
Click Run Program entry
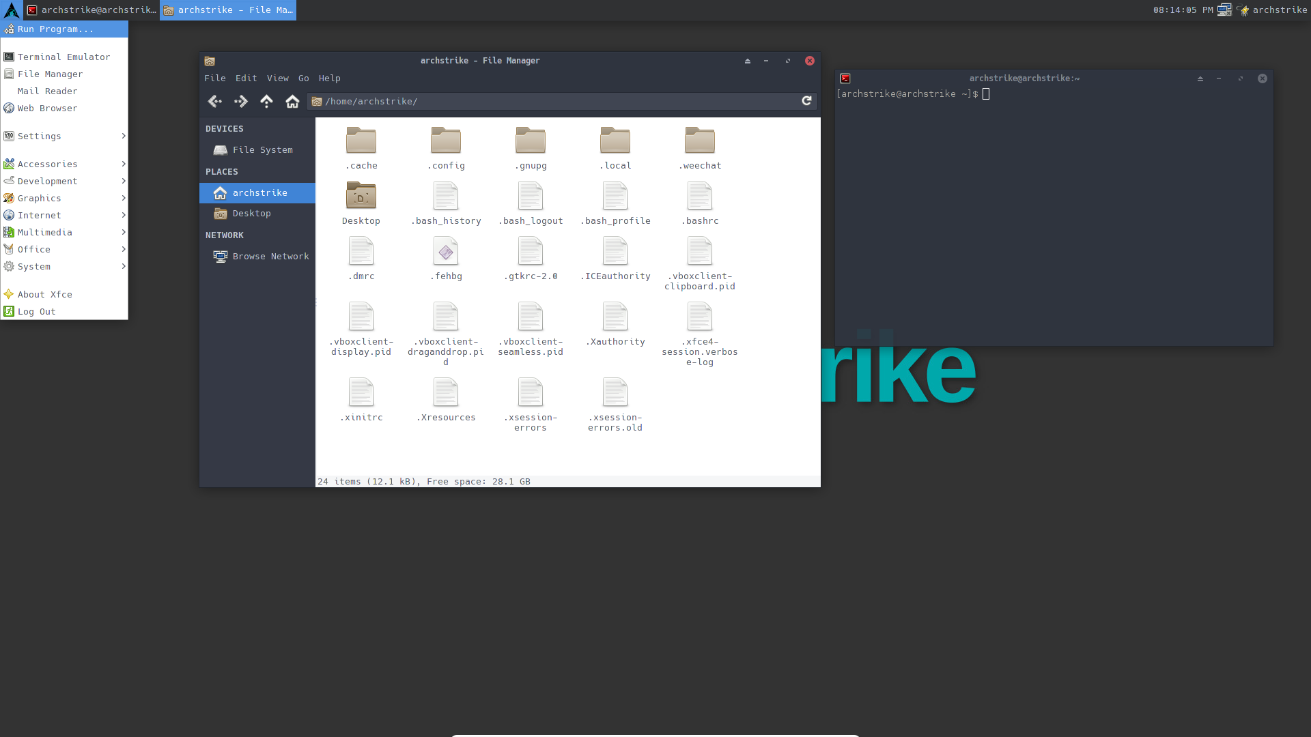click(55, 29)
